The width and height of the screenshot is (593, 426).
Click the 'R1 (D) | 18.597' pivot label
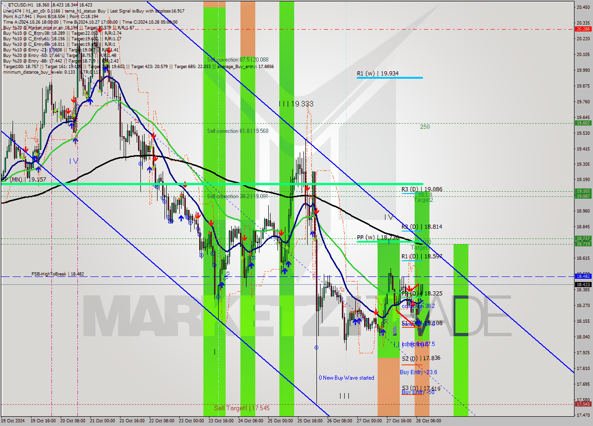click(x=422, y=257)
